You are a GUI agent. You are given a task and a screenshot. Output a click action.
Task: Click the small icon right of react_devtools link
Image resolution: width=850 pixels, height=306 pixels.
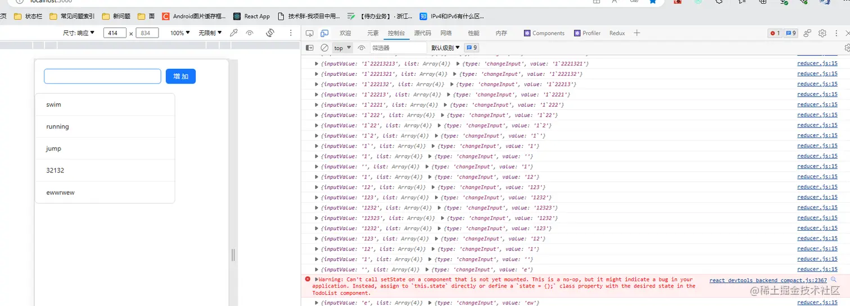click(x=834, y=280)
